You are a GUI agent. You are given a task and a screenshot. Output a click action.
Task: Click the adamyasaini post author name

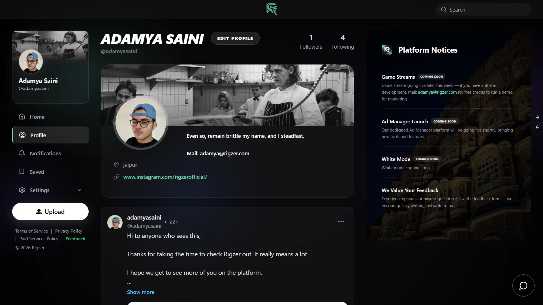point(144,217)
